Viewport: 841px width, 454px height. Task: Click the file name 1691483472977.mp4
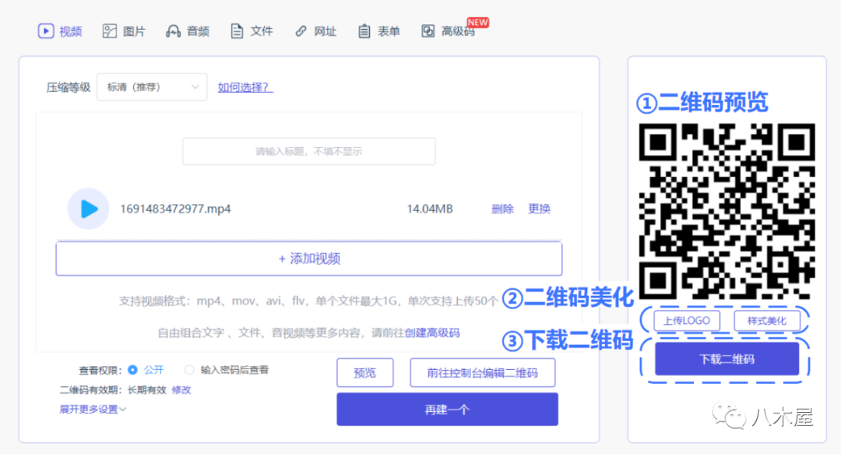click(175, 209)
